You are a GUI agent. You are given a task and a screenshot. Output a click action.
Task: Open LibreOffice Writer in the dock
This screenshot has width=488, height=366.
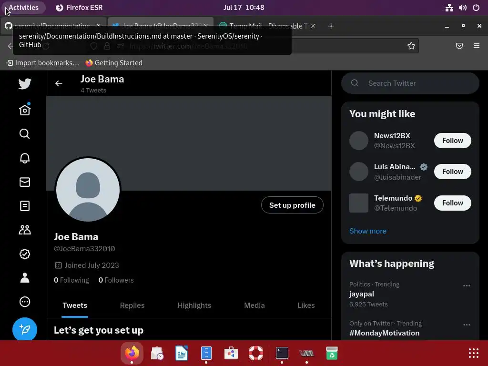pyautogui.click(x=181, y=353)
